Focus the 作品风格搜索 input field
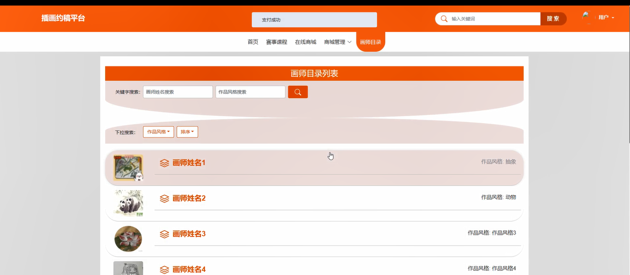630x275 pixels. (x=250, y=92)
